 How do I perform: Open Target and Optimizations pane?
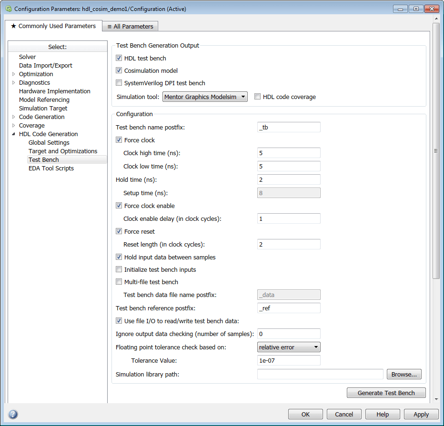point(63,151)
